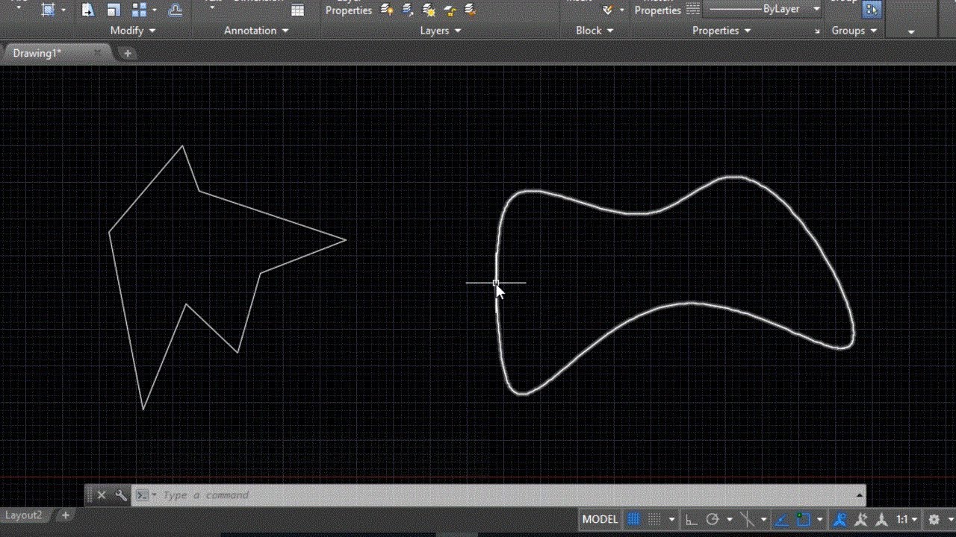Open the Polar Tracking dropdown arrow
Screen dimensions: 956x537
(x=730, y=519)
